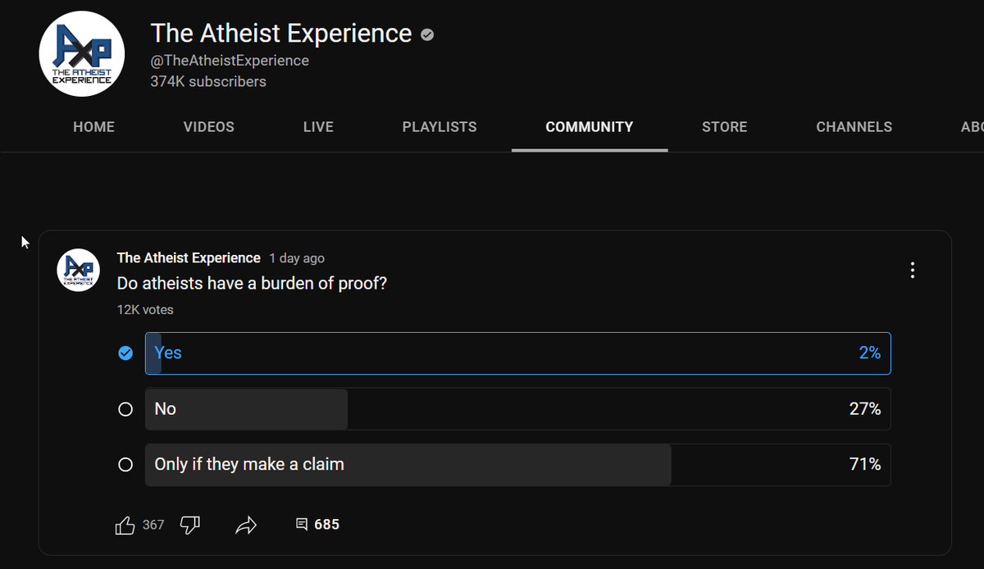Dislike the community post
Screen dimensions: 984x569
[189, 524]
